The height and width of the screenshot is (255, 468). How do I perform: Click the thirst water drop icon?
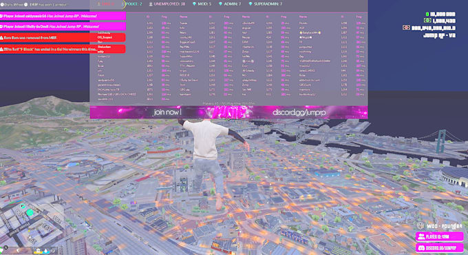click(46, 251)
